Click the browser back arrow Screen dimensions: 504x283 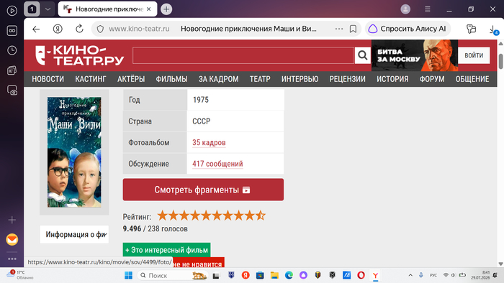pos(36,29)
